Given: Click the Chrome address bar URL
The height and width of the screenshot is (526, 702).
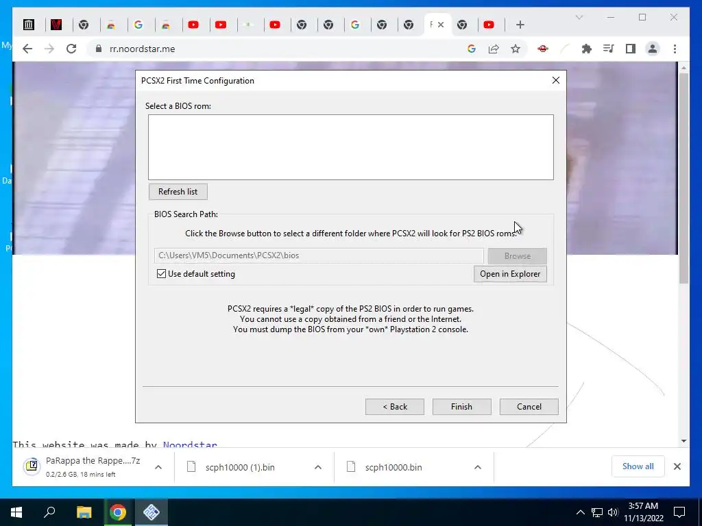Looking at the screenshot, I should tap(142, 49).
